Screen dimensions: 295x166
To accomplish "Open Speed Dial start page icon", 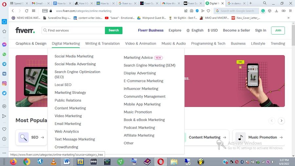I will coord(33,11).
